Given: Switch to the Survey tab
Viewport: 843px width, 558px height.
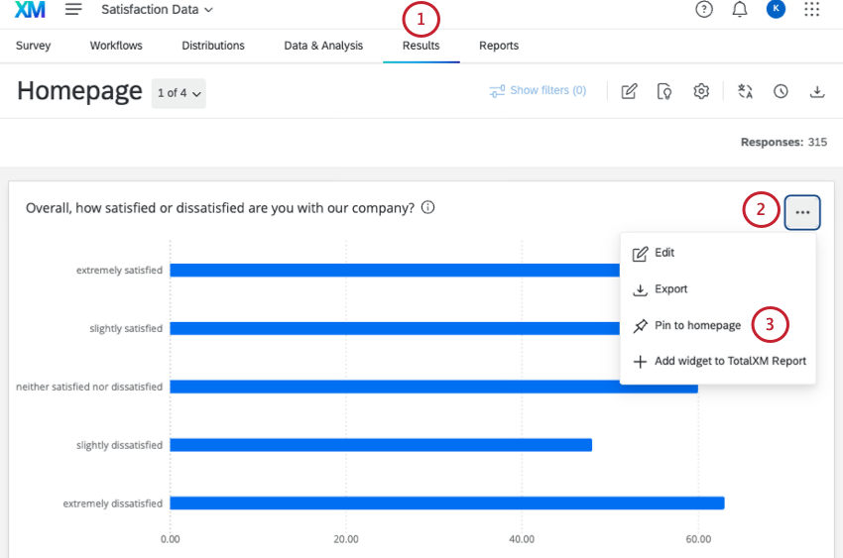Looking at the screenshot, I should point(34,46).
